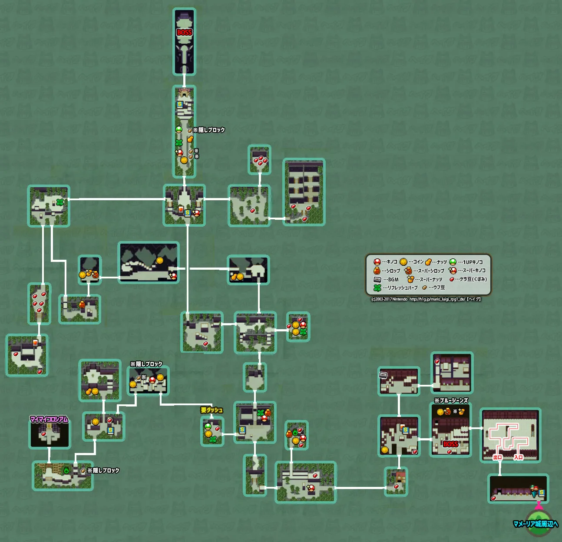Click the BGM cassette icon on the castle room

pos(383,375)
